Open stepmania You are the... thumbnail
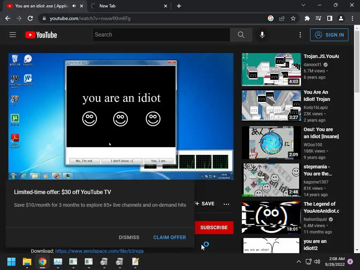 [x=271, y=180]
